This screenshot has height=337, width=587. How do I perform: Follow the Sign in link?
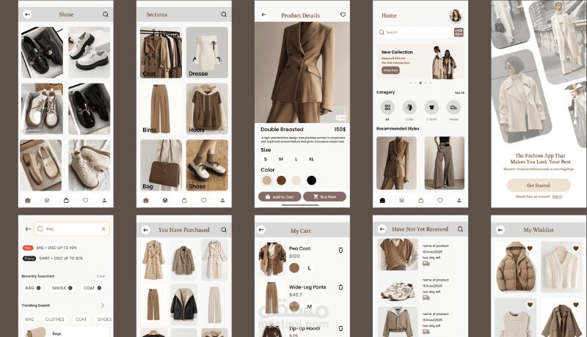pyautogui.click(x=557, y=196)
